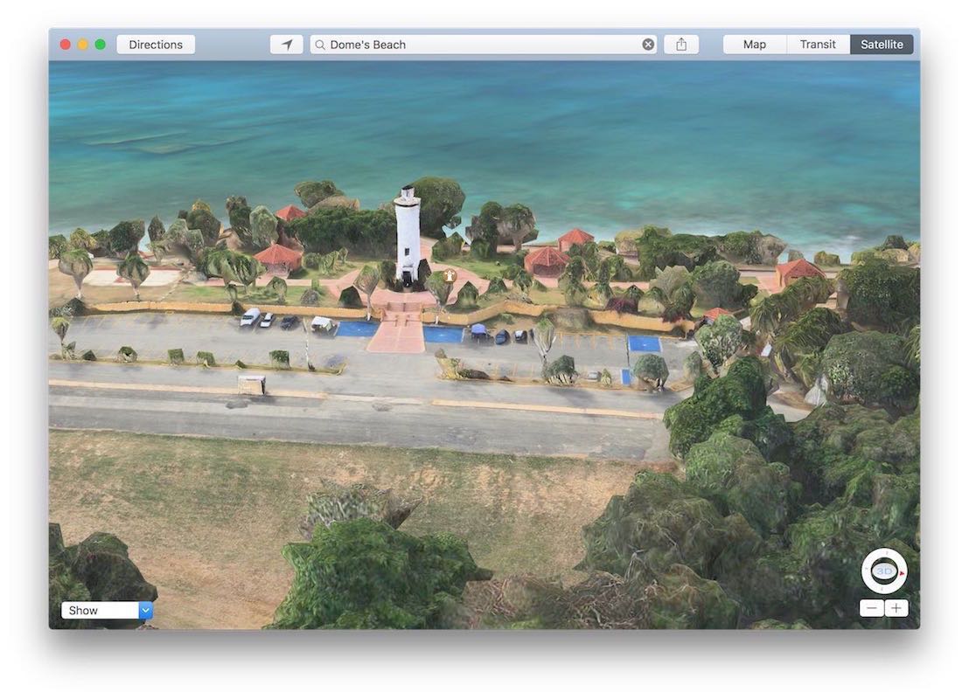Image resolution: width=969 pixels, height=699 pixels.
Task: Click the white lighthouse tower on the map
Action: coord(408,235)
